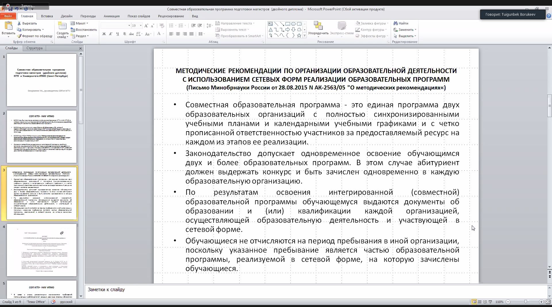Switch to the Вставка tab
Image resolution: width=552 pixels, height=307 pixels.
pyautogui.click(x=47, y=16)
